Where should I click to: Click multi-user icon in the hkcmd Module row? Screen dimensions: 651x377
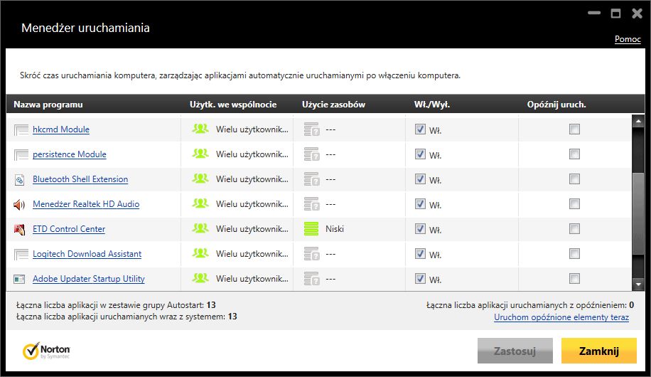[x=200, y=129]
